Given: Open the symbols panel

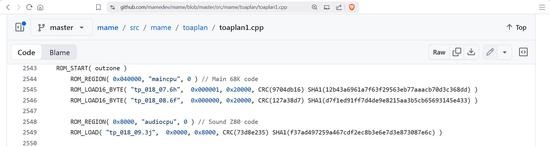Looking at the screenshot, I should pyautogui.click(x=523, y=52).
